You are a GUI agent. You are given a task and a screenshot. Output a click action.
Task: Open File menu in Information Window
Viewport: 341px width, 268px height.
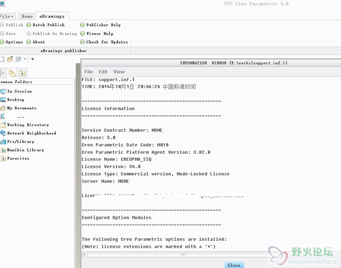click(89, 72)
